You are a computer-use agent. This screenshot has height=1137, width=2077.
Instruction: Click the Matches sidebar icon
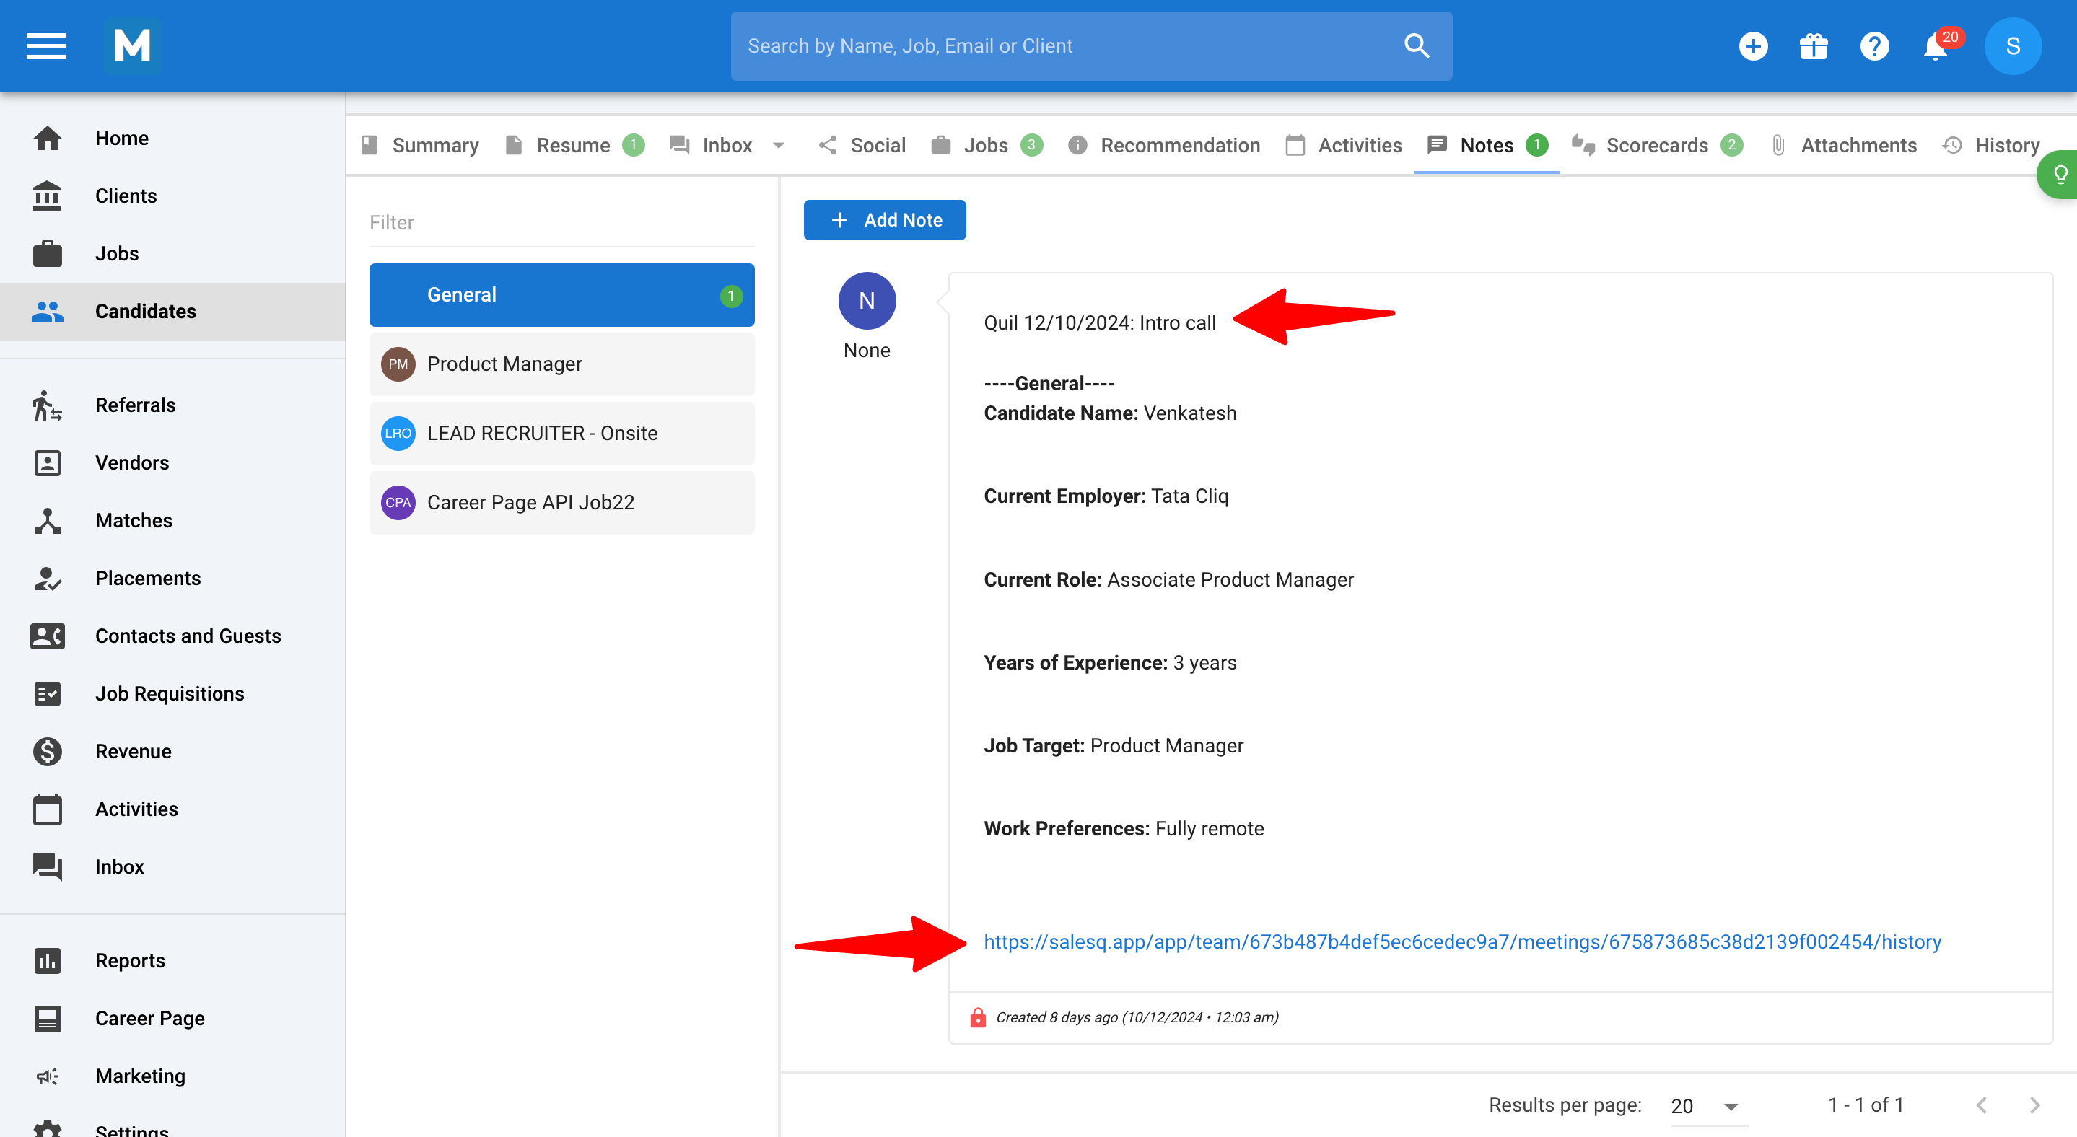(48, 521)
